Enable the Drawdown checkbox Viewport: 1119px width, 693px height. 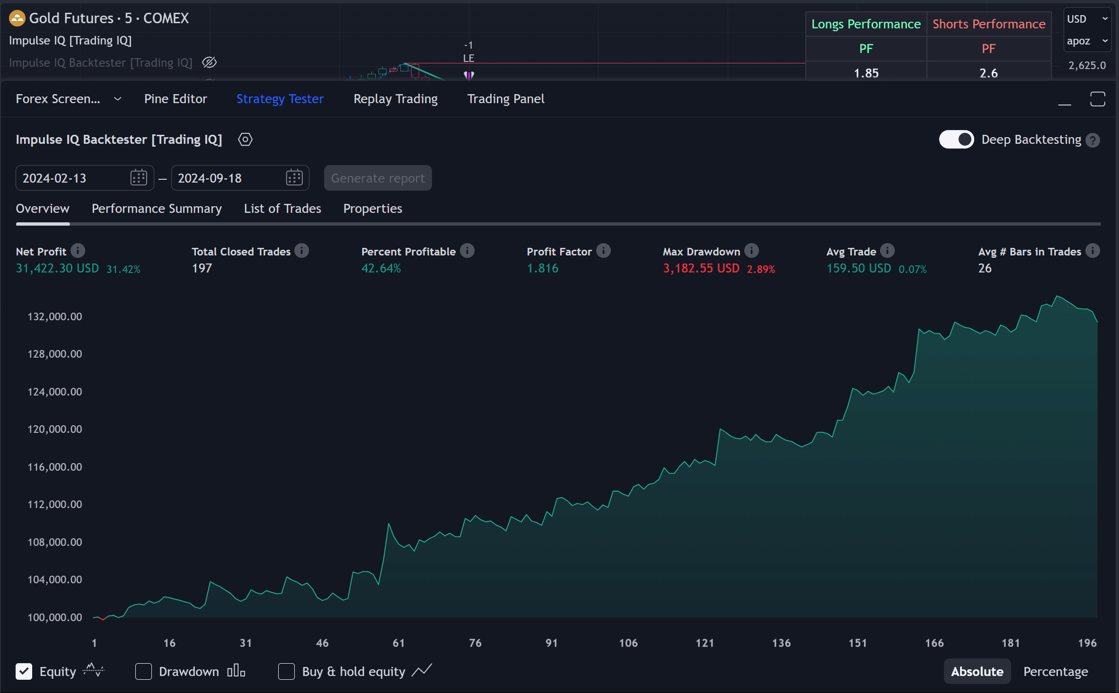(143, 671)
